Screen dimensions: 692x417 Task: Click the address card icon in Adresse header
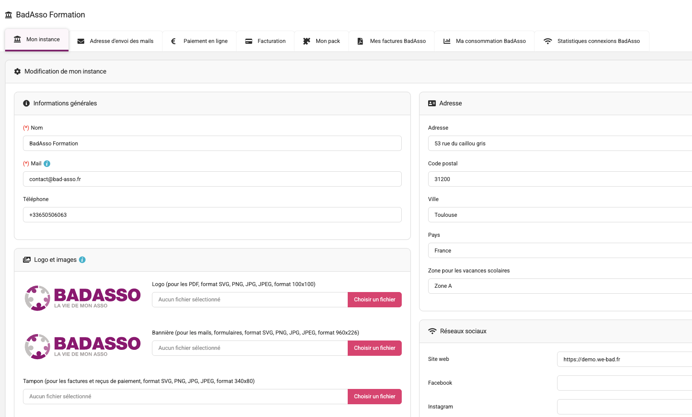coord(432,103)
